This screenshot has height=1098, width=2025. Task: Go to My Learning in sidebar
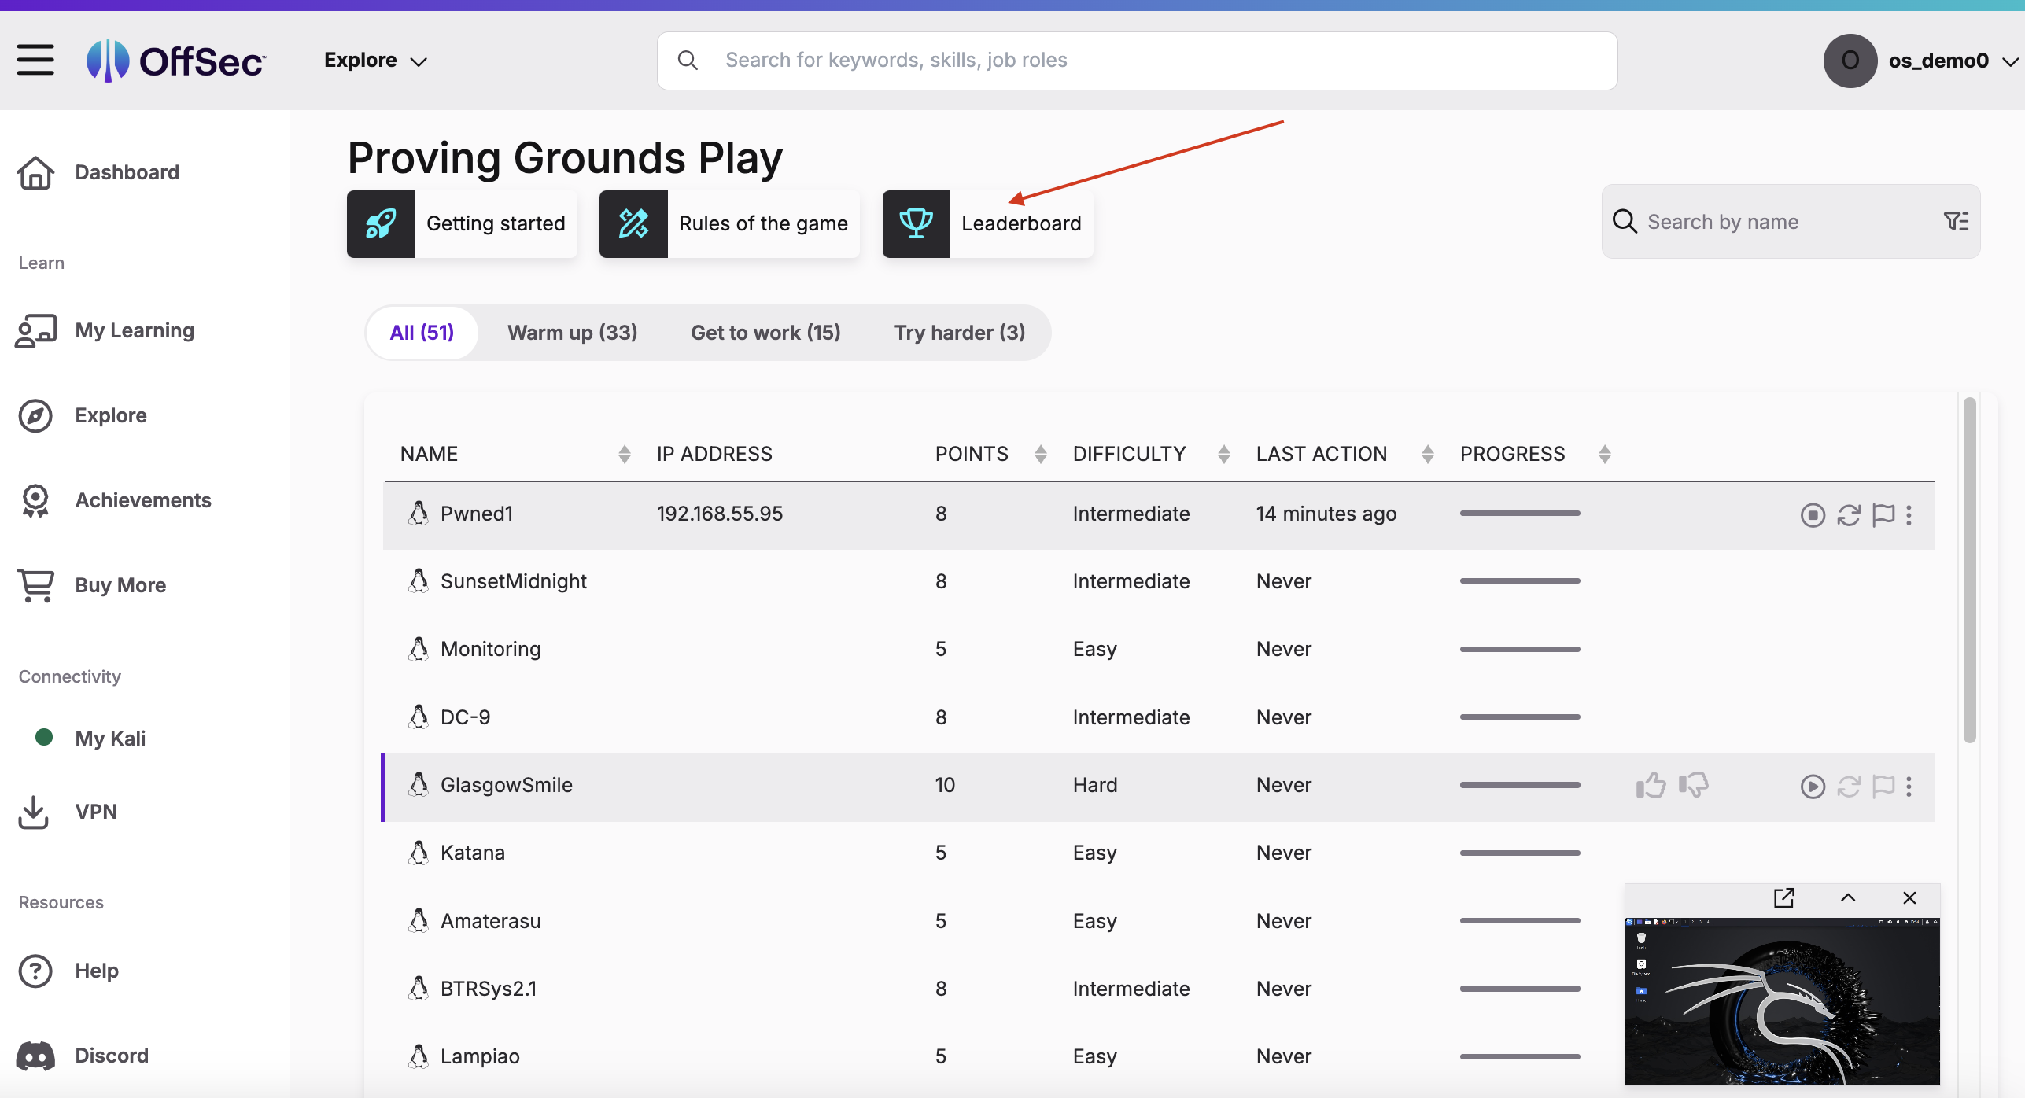click(x=105, y=330)
